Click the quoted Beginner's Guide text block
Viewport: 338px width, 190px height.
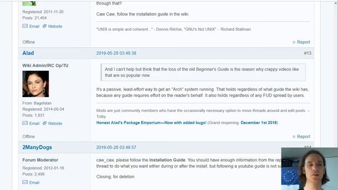pyautogui.click(x=203, y=72)
